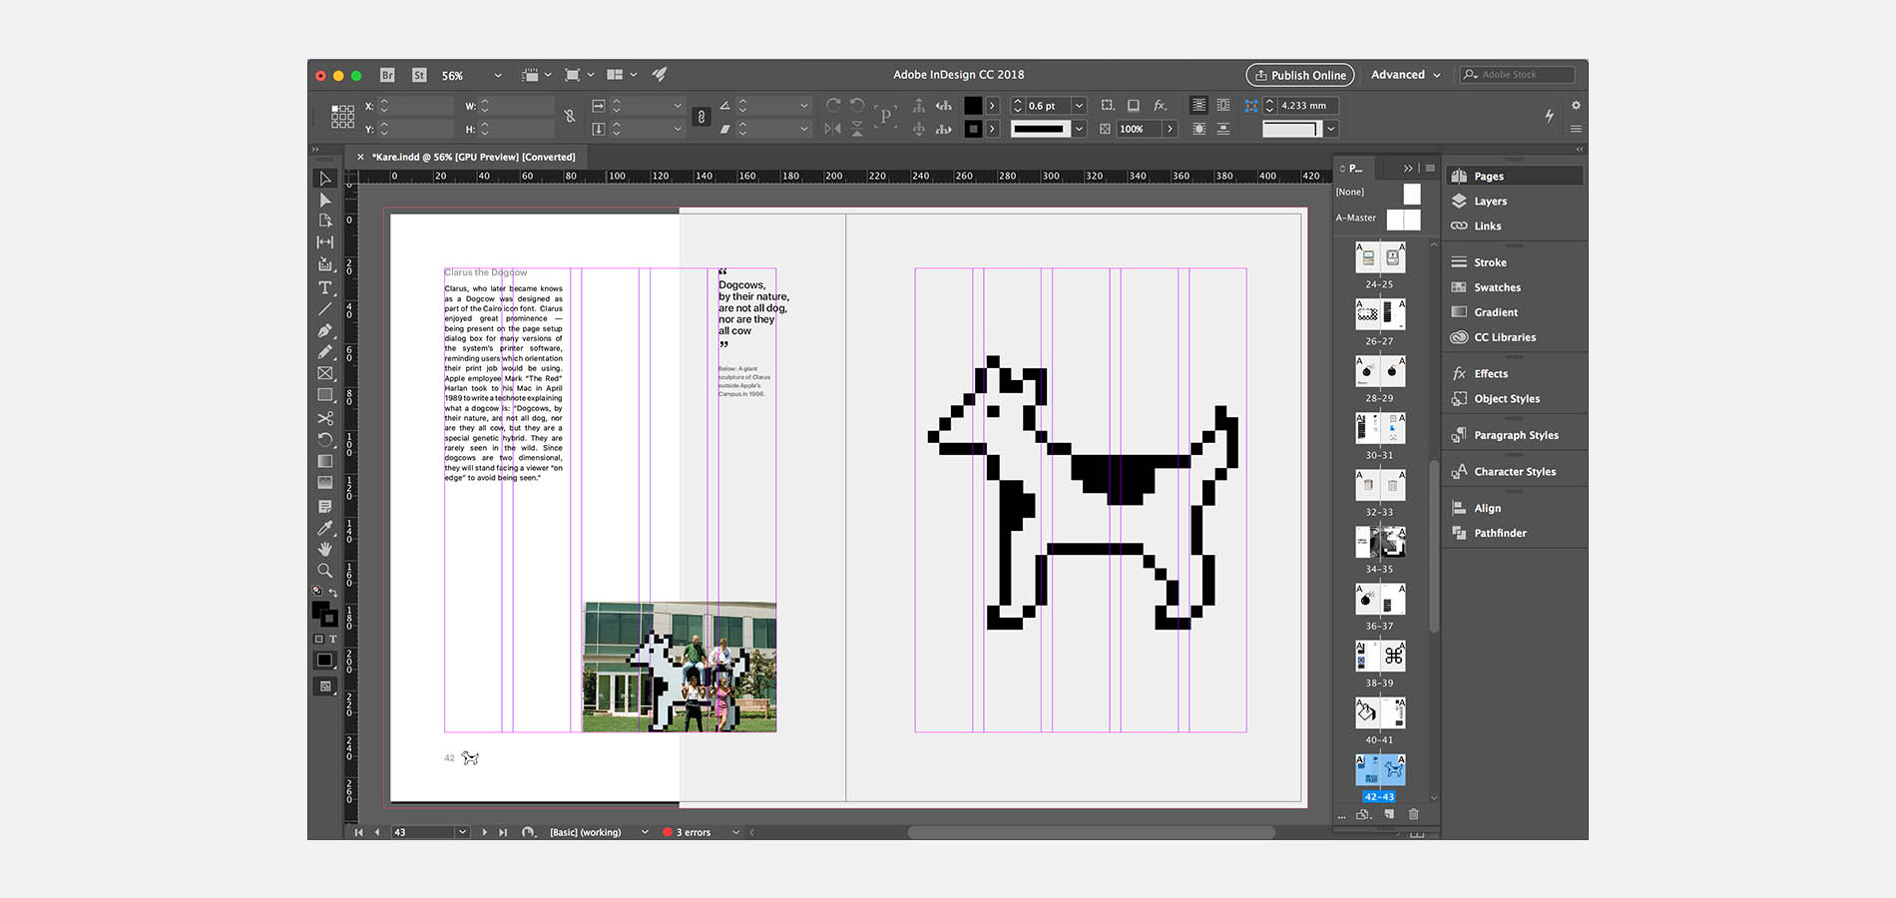
Task: Click the Adobe Stock search field
Action: click(1518, 75)
